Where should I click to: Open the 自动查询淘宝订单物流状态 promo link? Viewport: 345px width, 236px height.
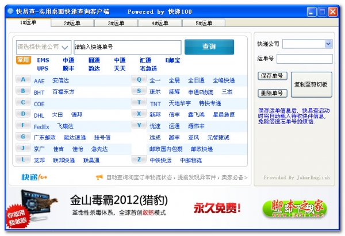point(177,177)
